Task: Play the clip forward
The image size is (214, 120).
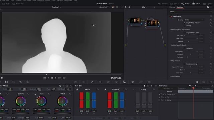Action: pos(56,78)
